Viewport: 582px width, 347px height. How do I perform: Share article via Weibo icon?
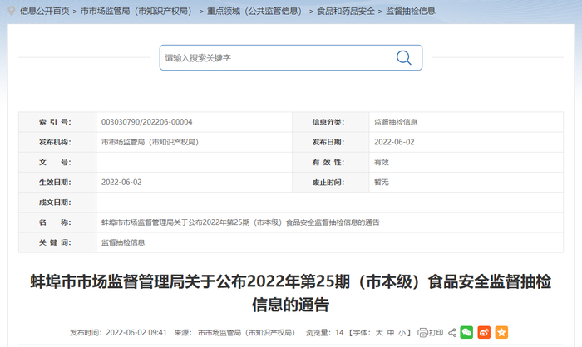pyautogui.click(x=484, y=332)
